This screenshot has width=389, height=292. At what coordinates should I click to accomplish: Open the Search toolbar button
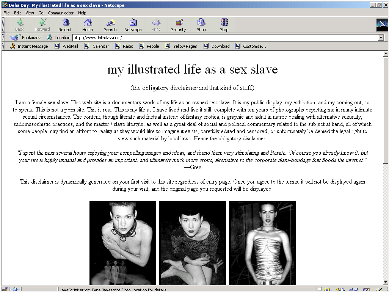point(110,25)
